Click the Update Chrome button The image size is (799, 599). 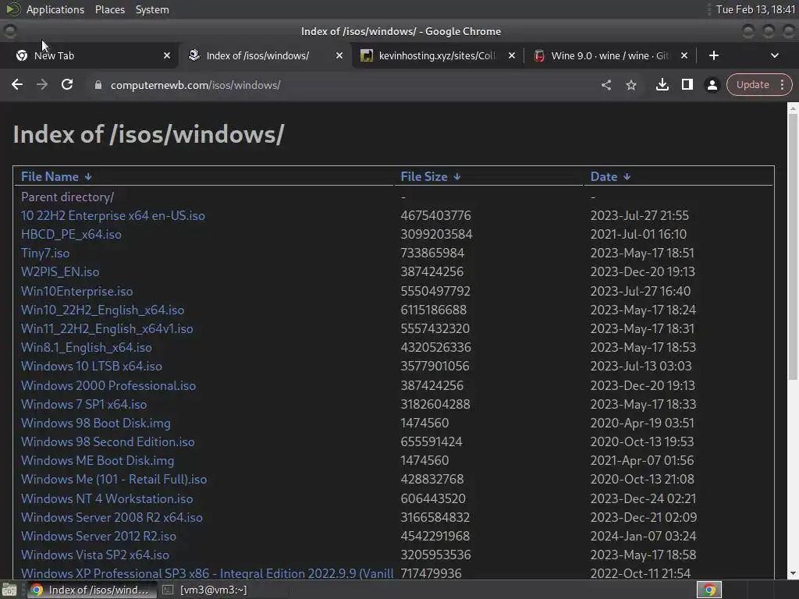(x=753, y=84)
